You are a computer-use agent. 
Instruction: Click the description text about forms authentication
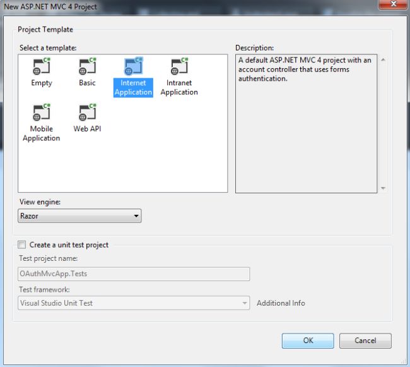pyautogui.click(x=305, y=69)
